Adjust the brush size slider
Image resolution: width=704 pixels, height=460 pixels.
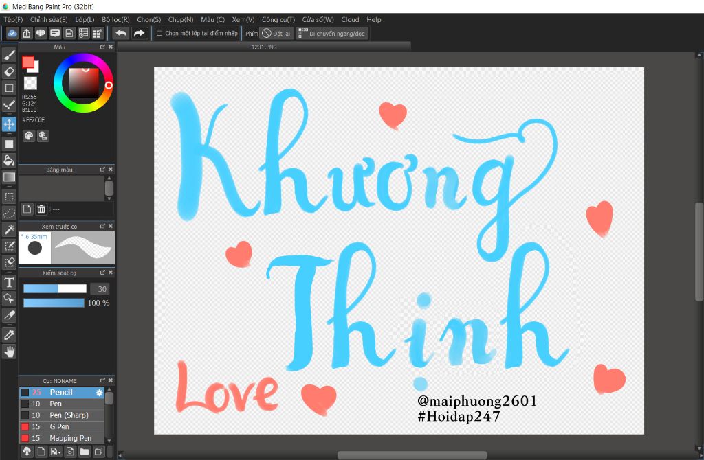[55, 289]
